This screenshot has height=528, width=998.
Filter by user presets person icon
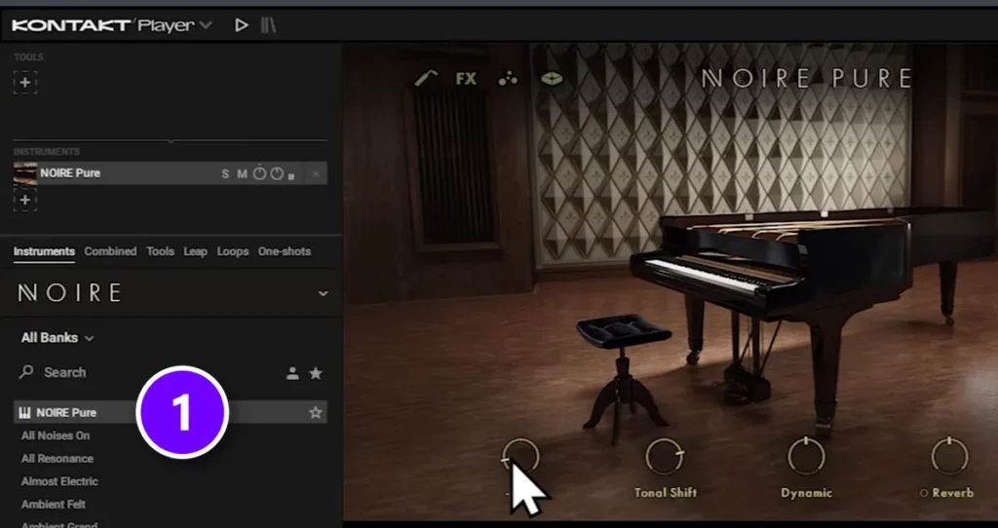click(292, 373)
